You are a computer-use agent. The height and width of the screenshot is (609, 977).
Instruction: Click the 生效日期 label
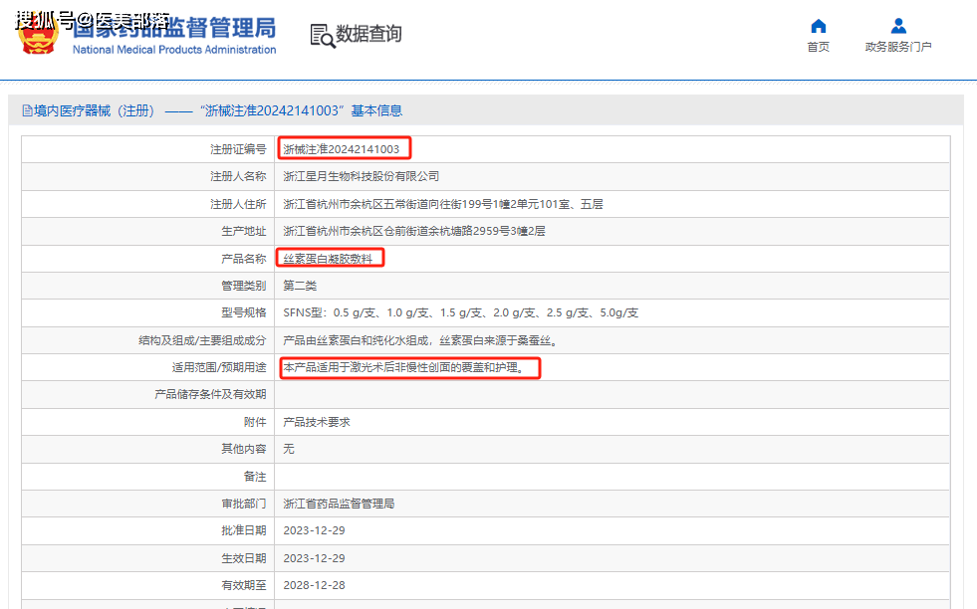point(244,558)
